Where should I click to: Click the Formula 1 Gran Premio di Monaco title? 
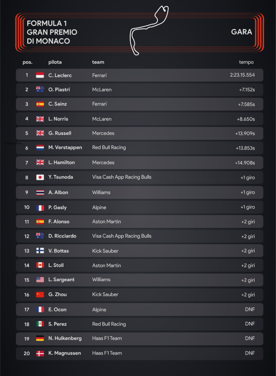52,32
